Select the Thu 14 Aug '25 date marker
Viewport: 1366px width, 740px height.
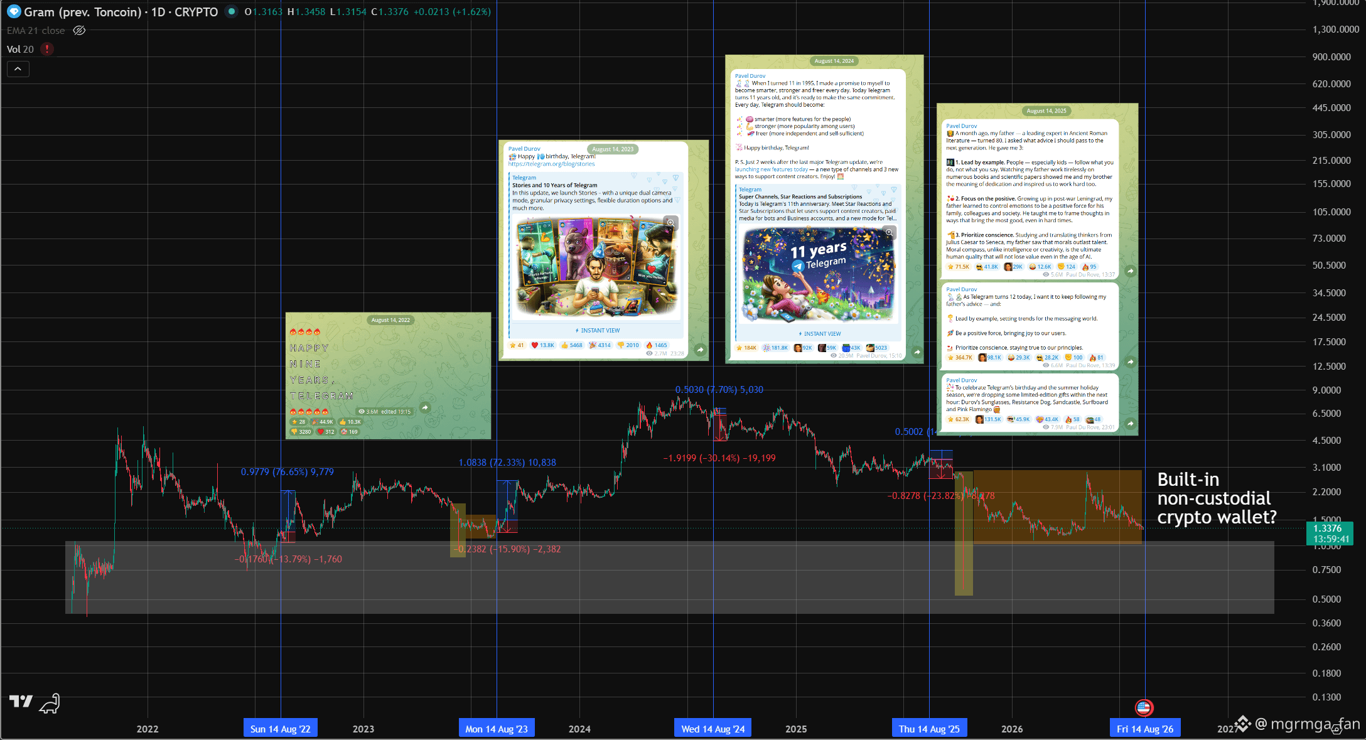coord(929,729)
